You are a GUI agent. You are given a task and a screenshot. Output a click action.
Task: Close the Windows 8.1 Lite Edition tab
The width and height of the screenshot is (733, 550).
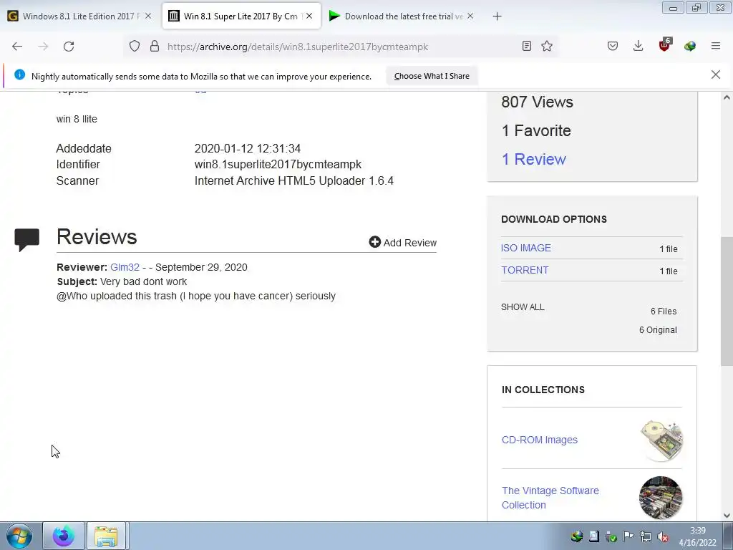(x=148, y=16)
